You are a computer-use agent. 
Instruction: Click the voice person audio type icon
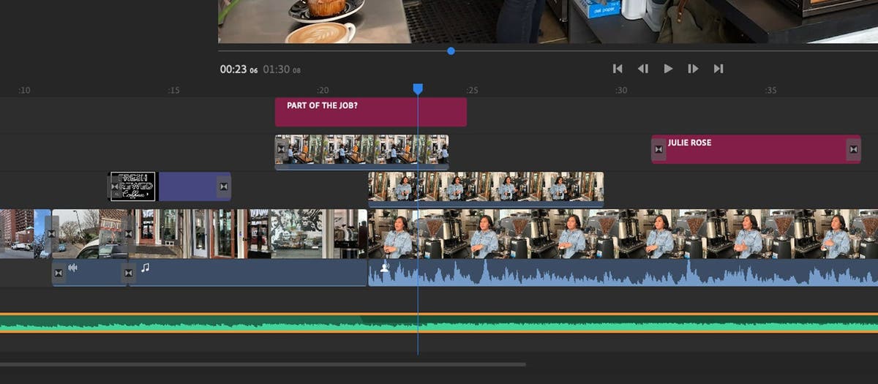(x=384, y=268)
